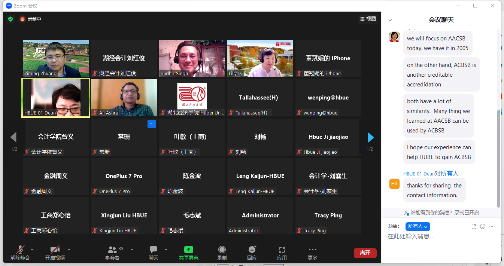The image size is (504, 266).
Task: Click the file attachment icon in chat
Action: 474,226
